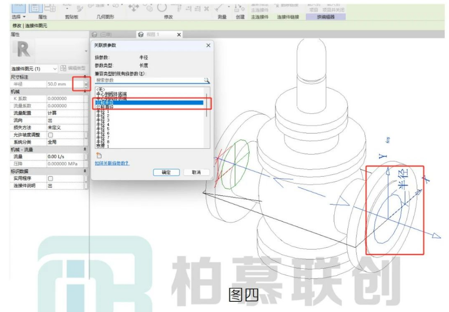The width and height of the screenshot is (449, 312).
Task: Click the 连接件链接 panel label
Action: point(288,17)
